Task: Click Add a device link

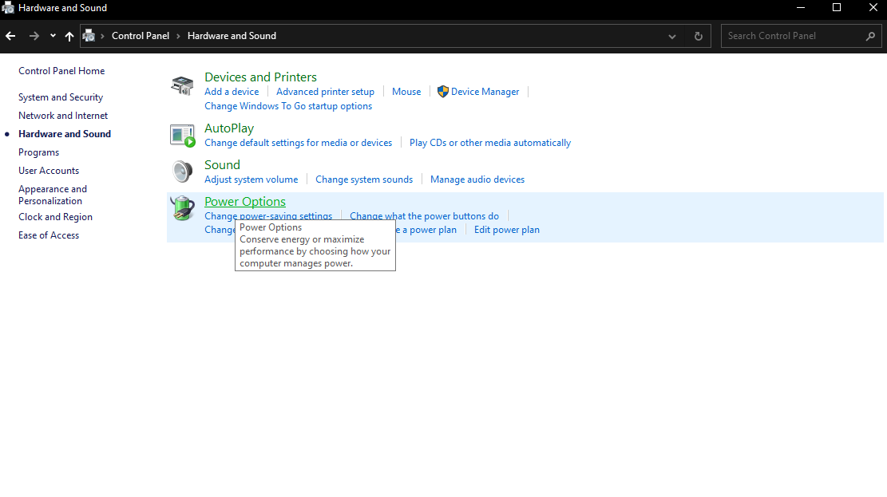Action: click(232, 92)
